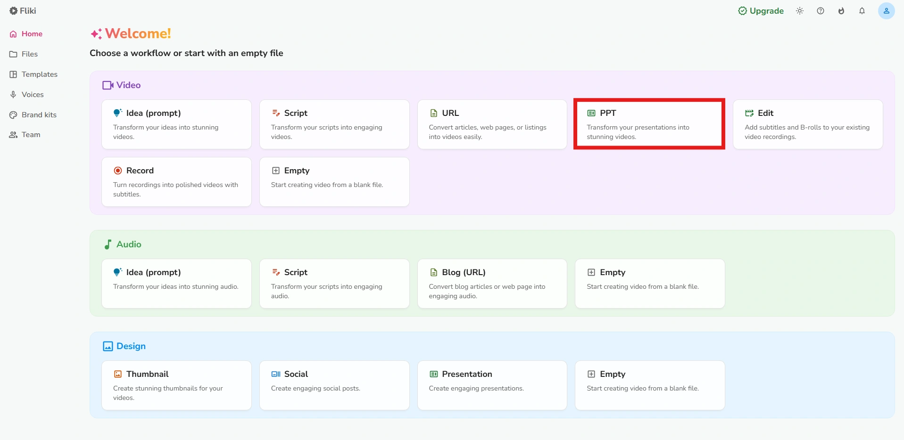Screen dimensions: 904x440
Task: Click the Record red circle icon
Action: click(x=118, y=171)
